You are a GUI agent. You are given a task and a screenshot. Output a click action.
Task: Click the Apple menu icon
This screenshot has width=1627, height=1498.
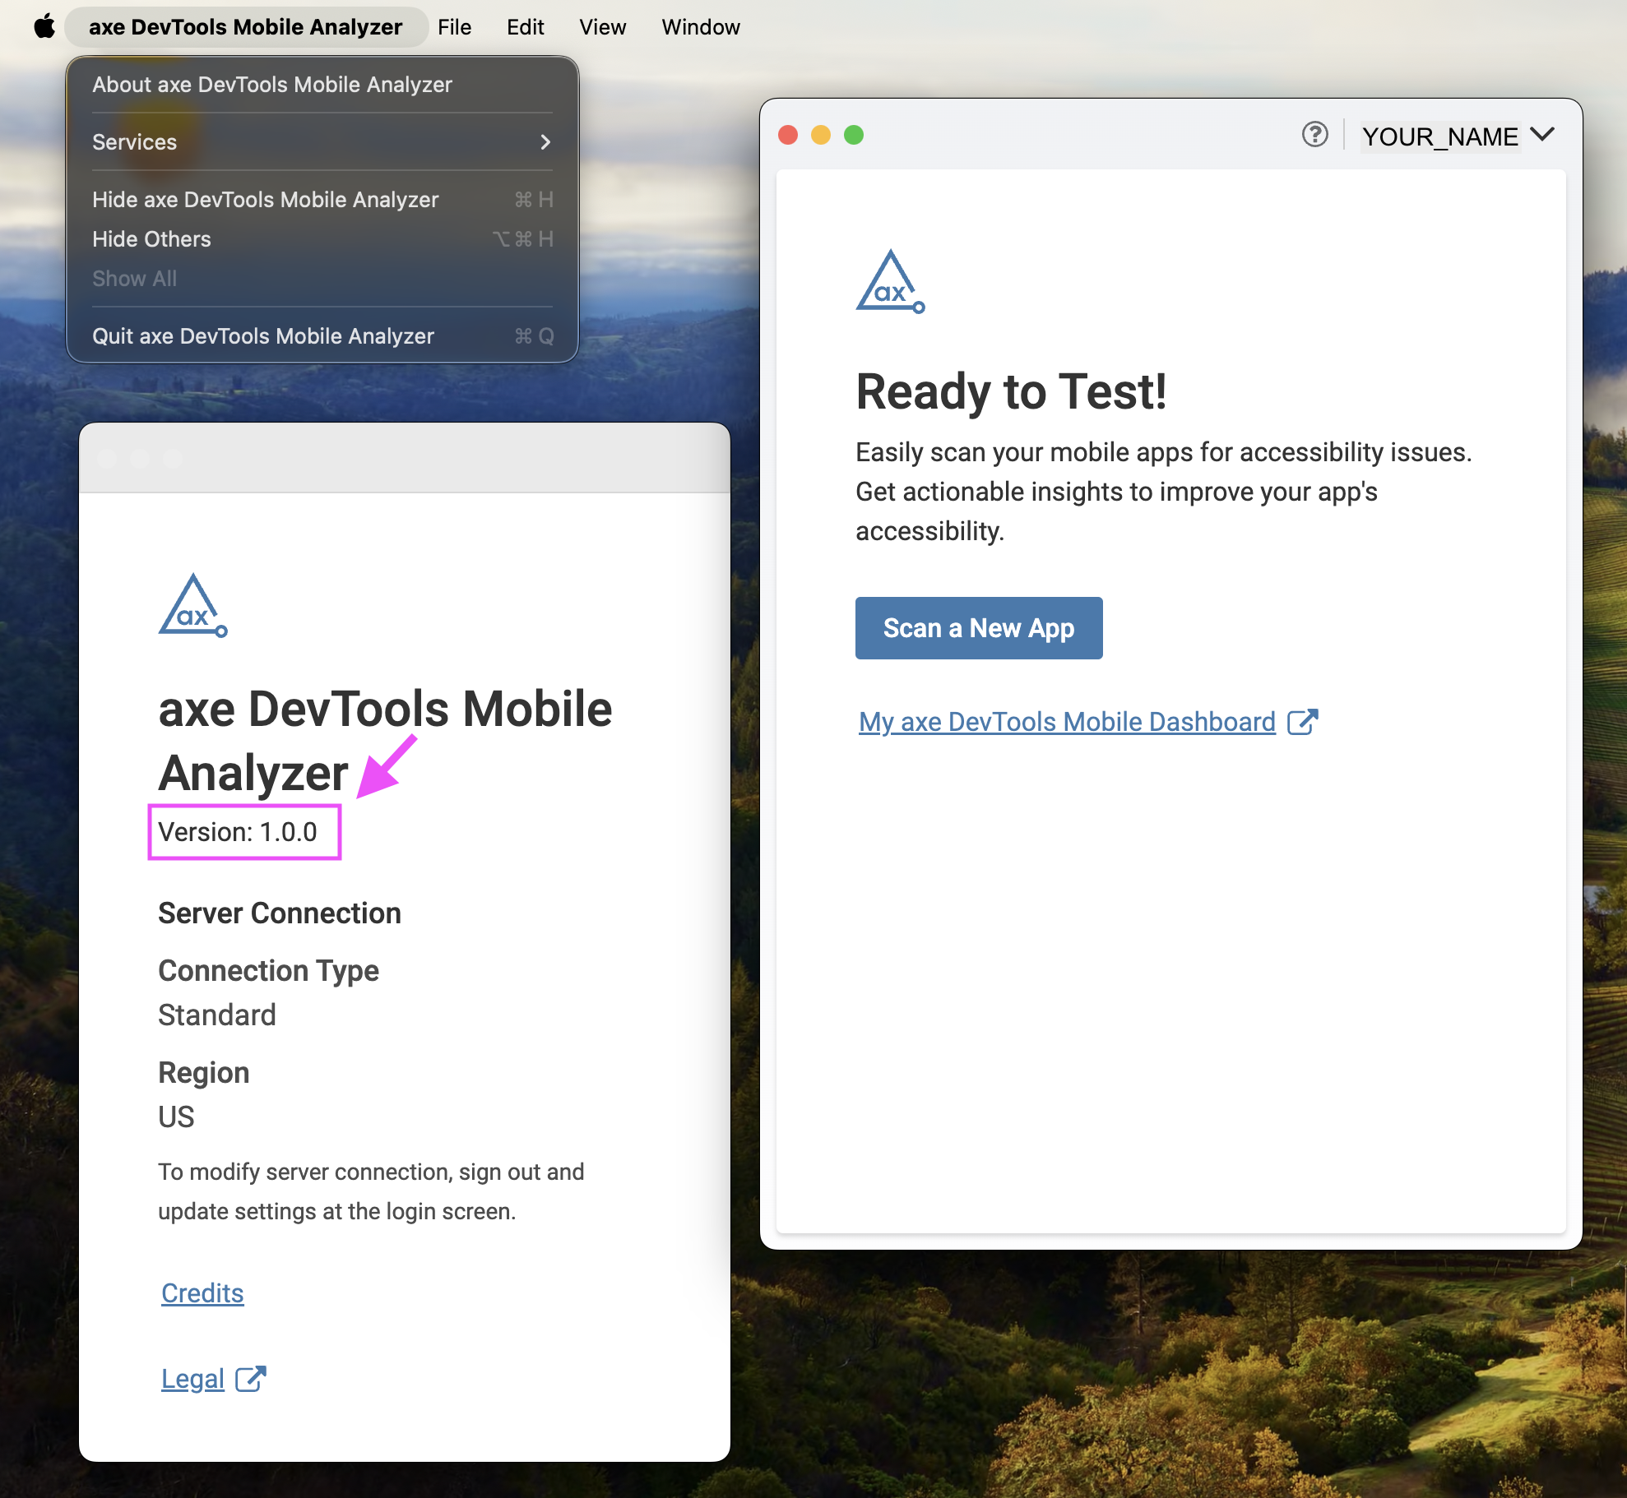[x=44, y=27]
